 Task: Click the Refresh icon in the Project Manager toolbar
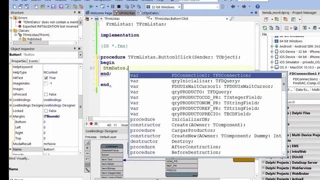265,28
